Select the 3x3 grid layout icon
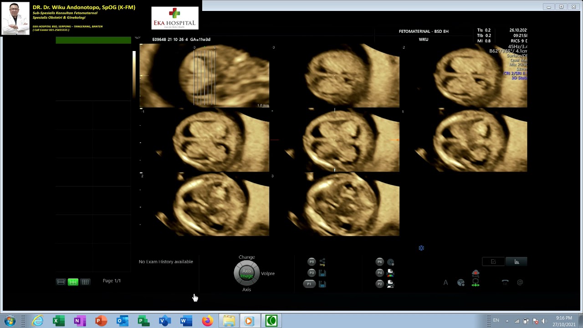Screen dimensions: 583x328 85,282
